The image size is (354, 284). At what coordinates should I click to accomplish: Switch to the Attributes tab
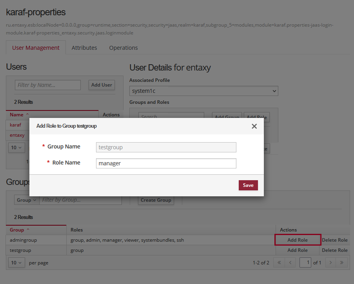[x=84, y=48]
